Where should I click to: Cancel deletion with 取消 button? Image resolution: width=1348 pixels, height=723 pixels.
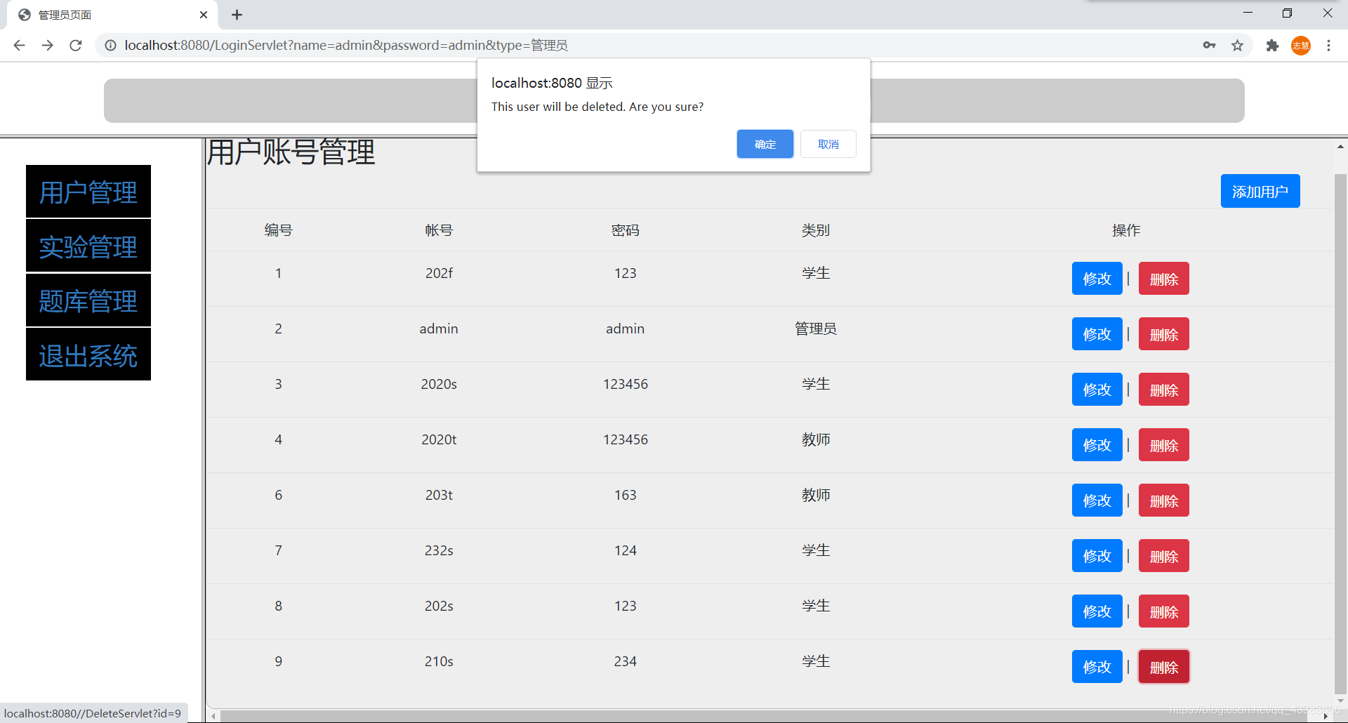pos(828,144)
